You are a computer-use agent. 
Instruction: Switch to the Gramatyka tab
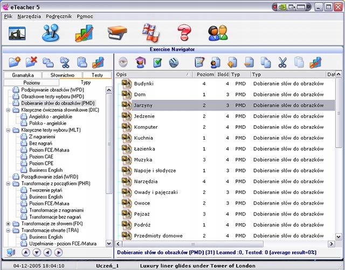[23, 75]
